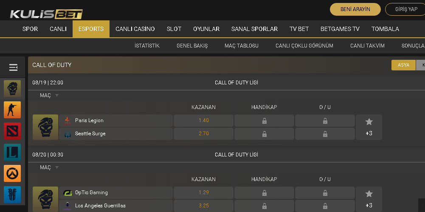Click the KulisBet logo
The width and height of the screenshot is (425, 212).
[46, 14]
